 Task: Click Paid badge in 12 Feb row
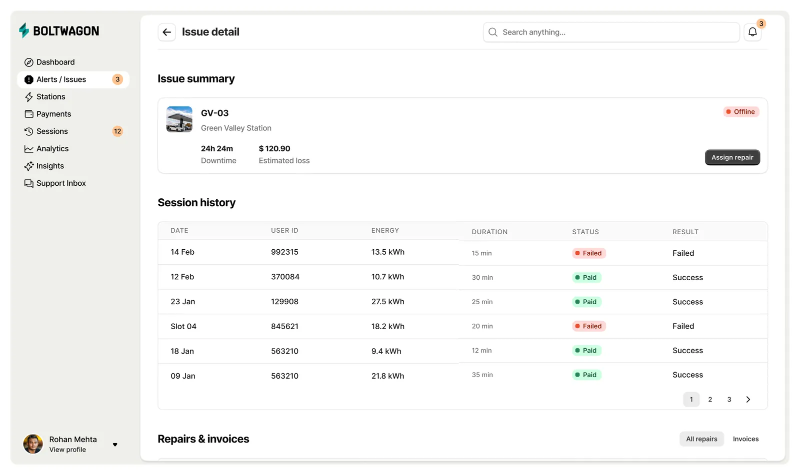coord(586,278)
